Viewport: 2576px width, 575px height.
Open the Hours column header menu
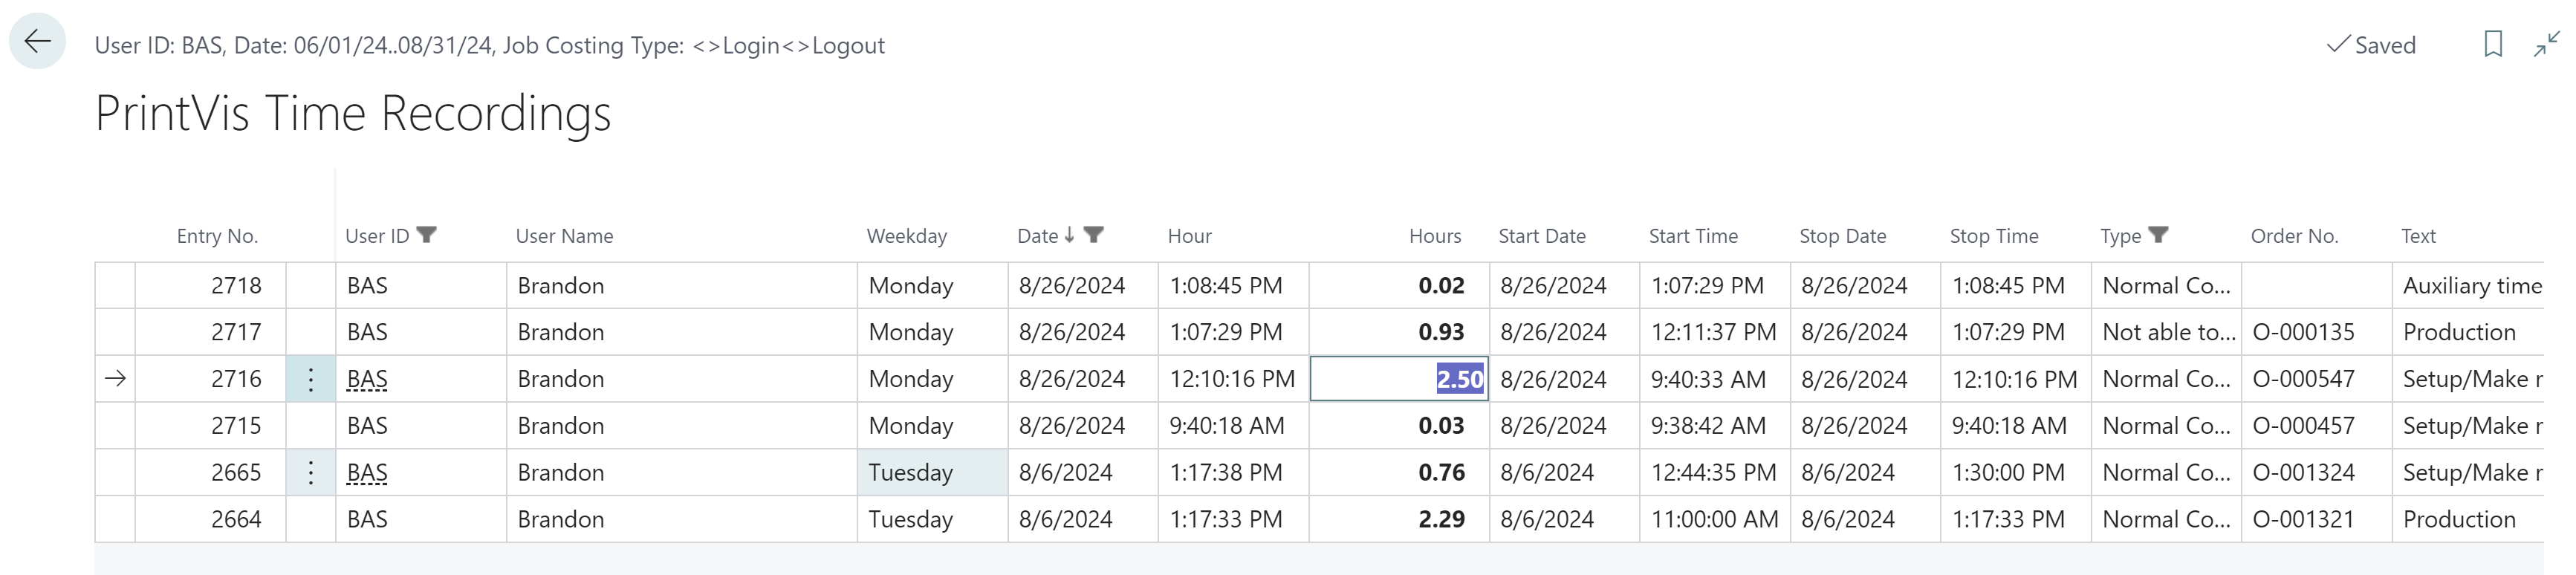coord(1435,236)
